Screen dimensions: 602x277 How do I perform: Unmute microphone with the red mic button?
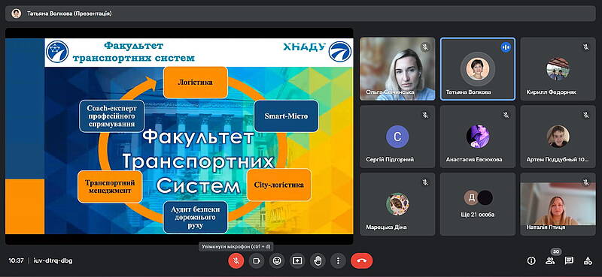point(236,261)
